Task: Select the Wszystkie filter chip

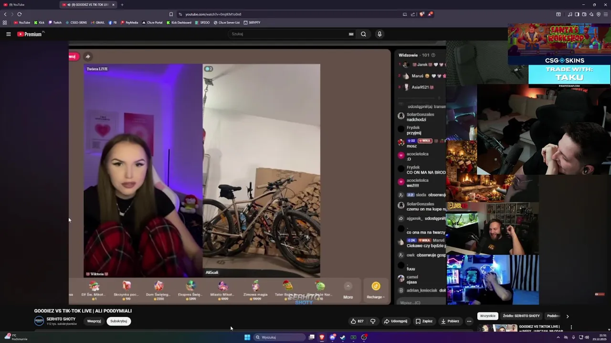Action: click(488, 316)
